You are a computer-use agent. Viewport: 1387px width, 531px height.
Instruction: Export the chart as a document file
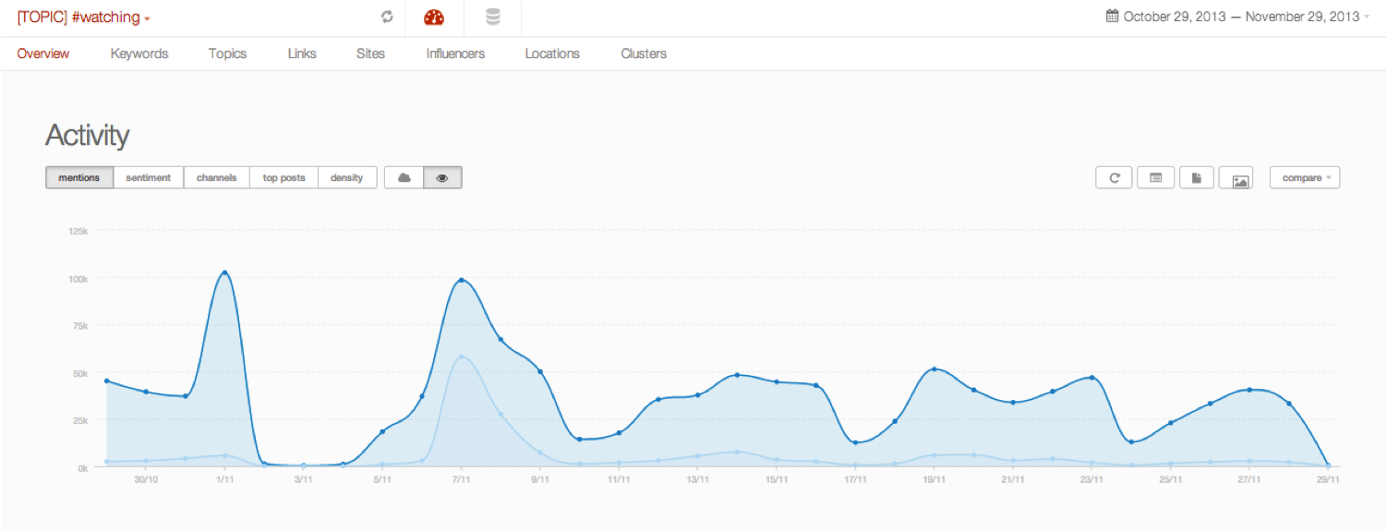tap(1197, 177)
